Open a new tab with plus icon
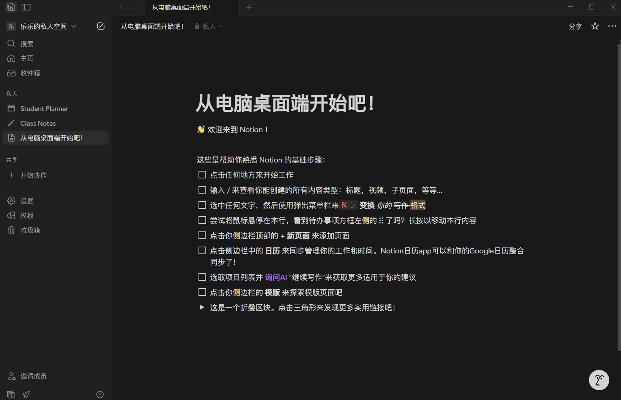Viewport: 621px width, 400px height. pyautogui.click(x=249, y=7)
